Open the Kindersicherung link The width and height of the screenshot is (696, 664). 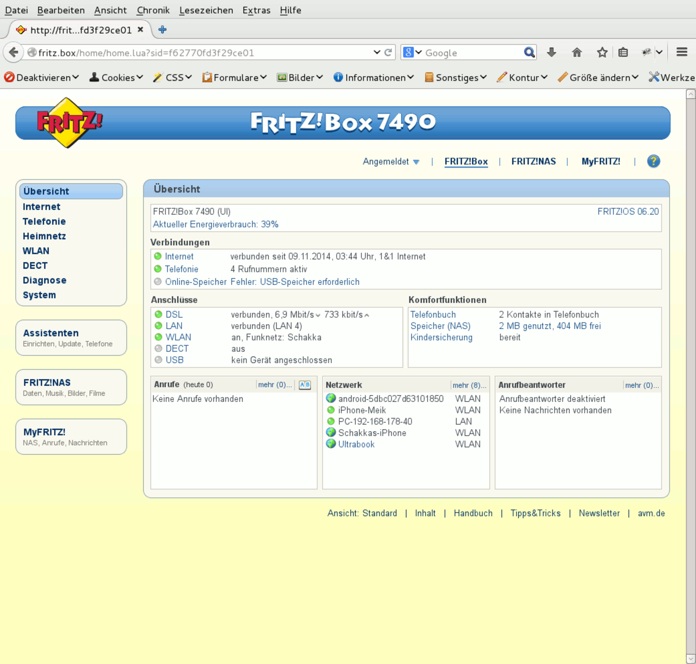[x=441, y=337]
